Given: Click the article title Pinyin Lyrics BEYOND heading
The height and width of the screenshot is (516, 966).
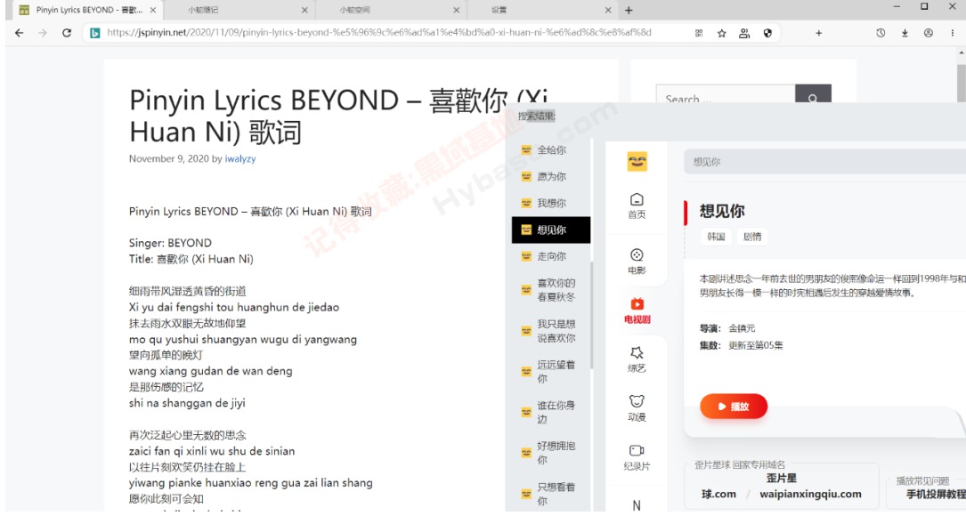Looking at the screenshot, I should point(339,116).
